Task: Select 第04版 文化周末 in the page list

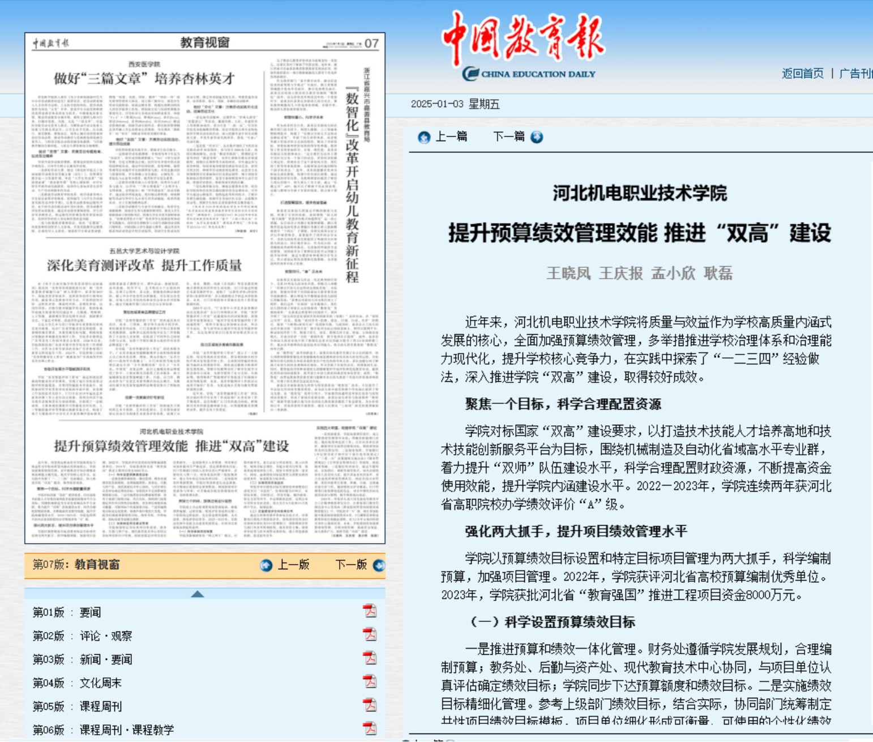Action: click(77, 683)
